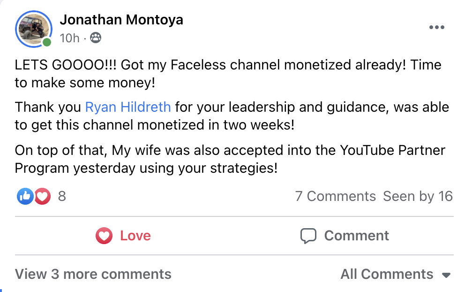Viewport: 465px width, 292px height.
Task: Open the three-dot post options menu
Action: click(x=436, y=27)
